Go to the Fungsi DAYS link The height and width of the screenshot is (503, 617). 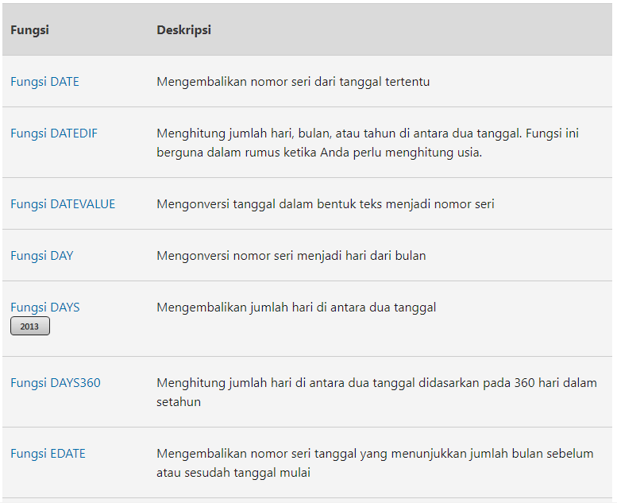(x=45, y=308)
